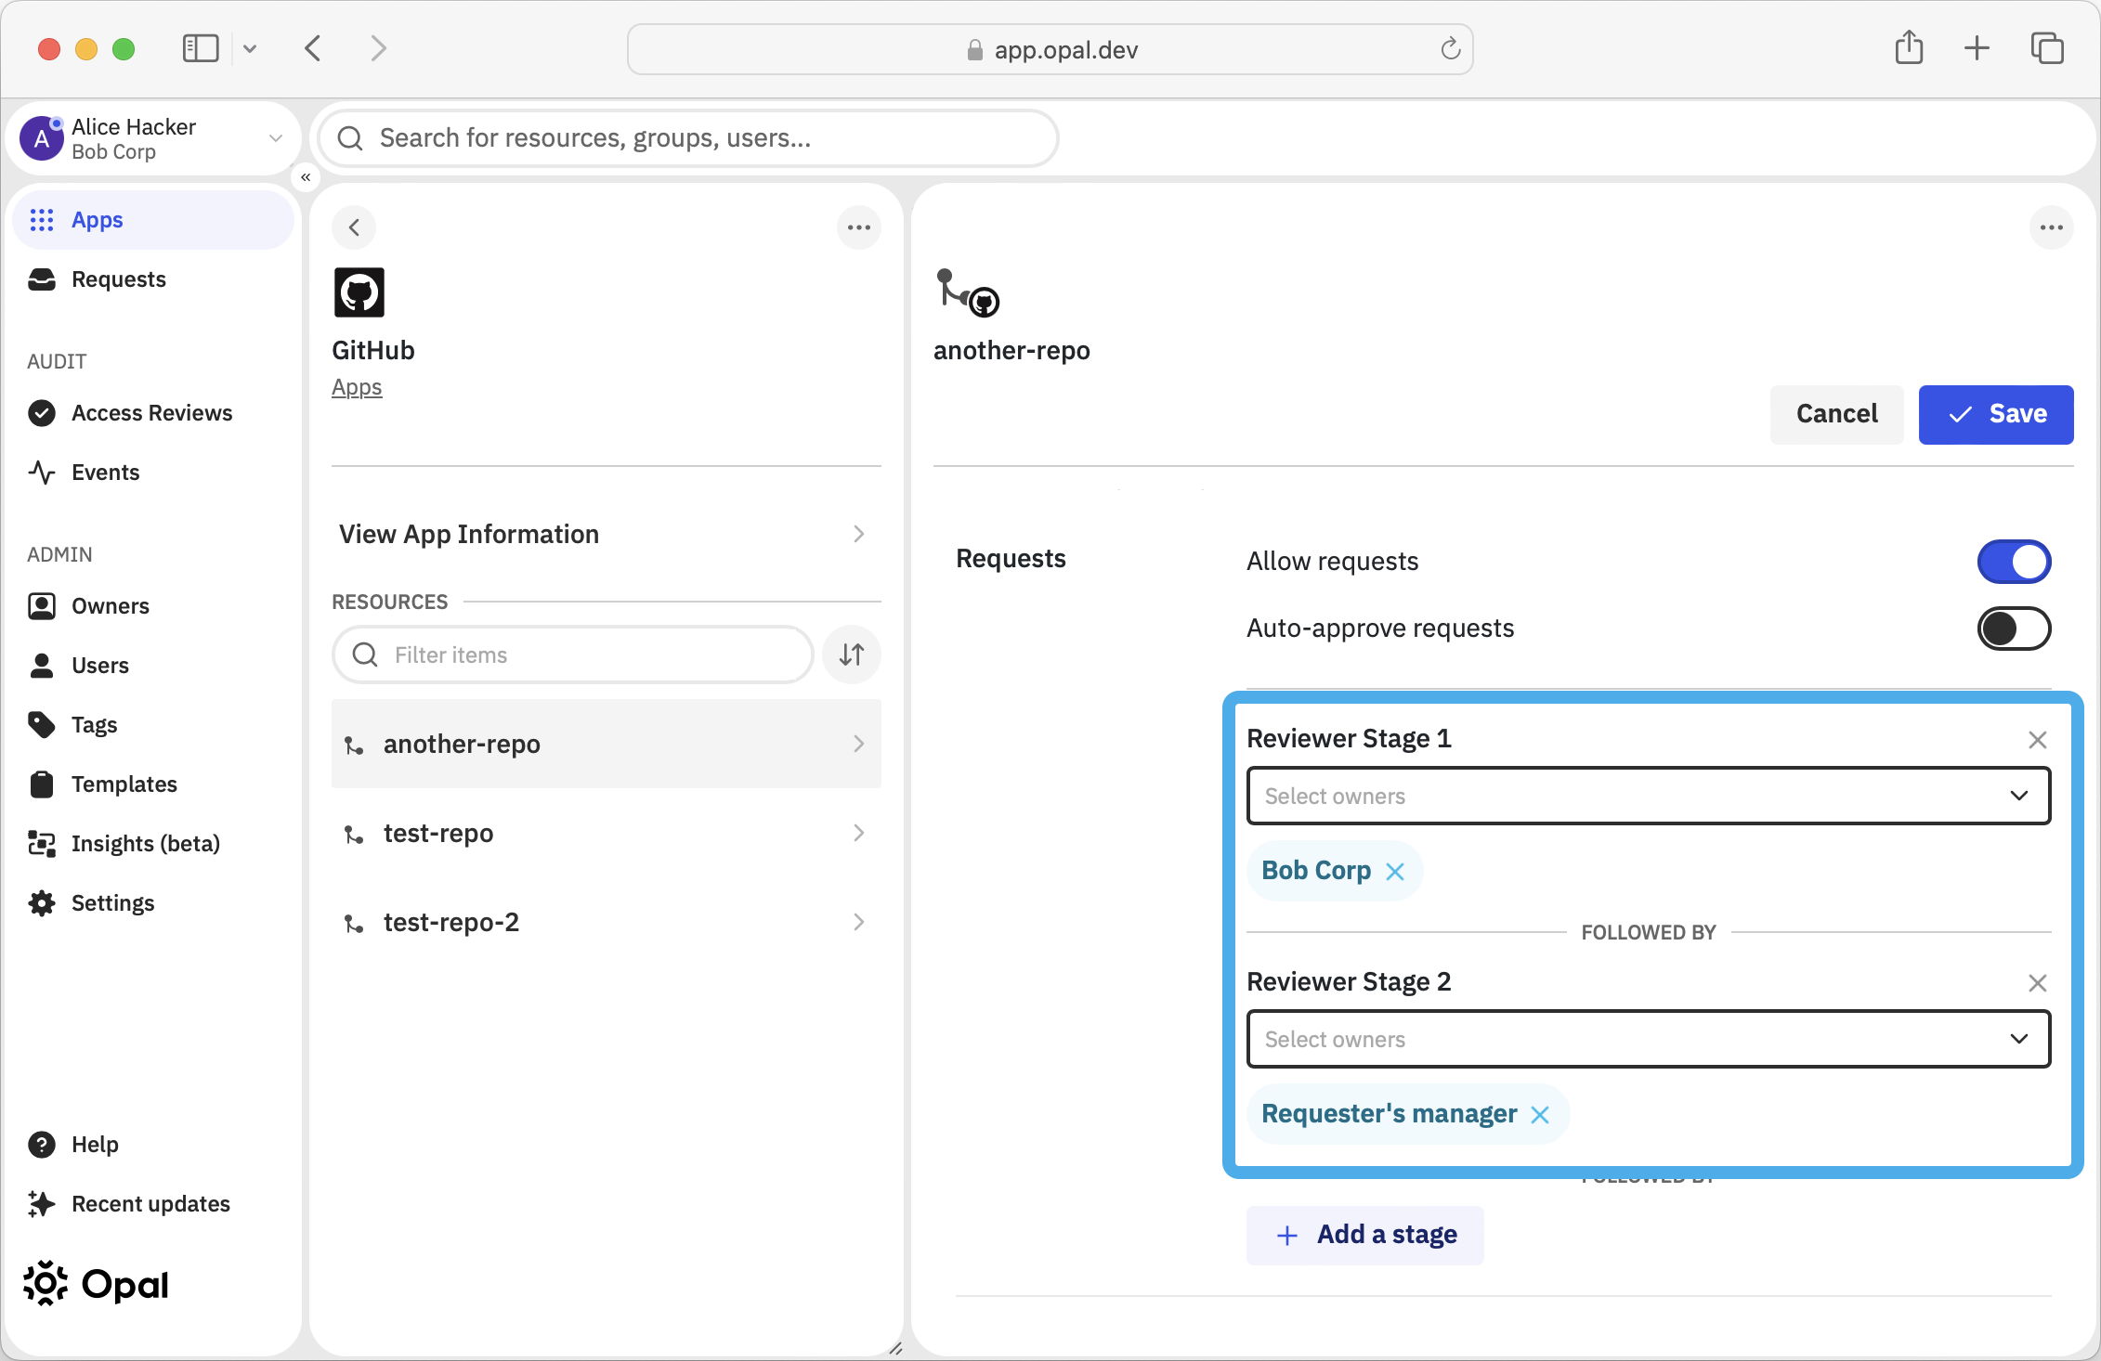Screen dimensions: 2101x1361
Task: Click the sort resources button
Action: click(852, 655)
